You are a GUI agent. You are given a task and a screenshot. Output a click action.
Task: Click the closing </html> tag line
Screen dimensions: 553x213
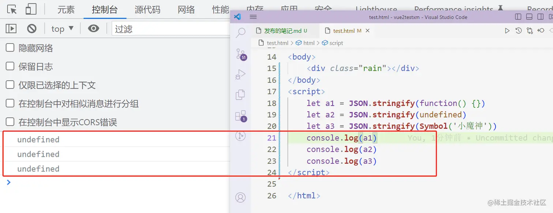pos(304,195)
